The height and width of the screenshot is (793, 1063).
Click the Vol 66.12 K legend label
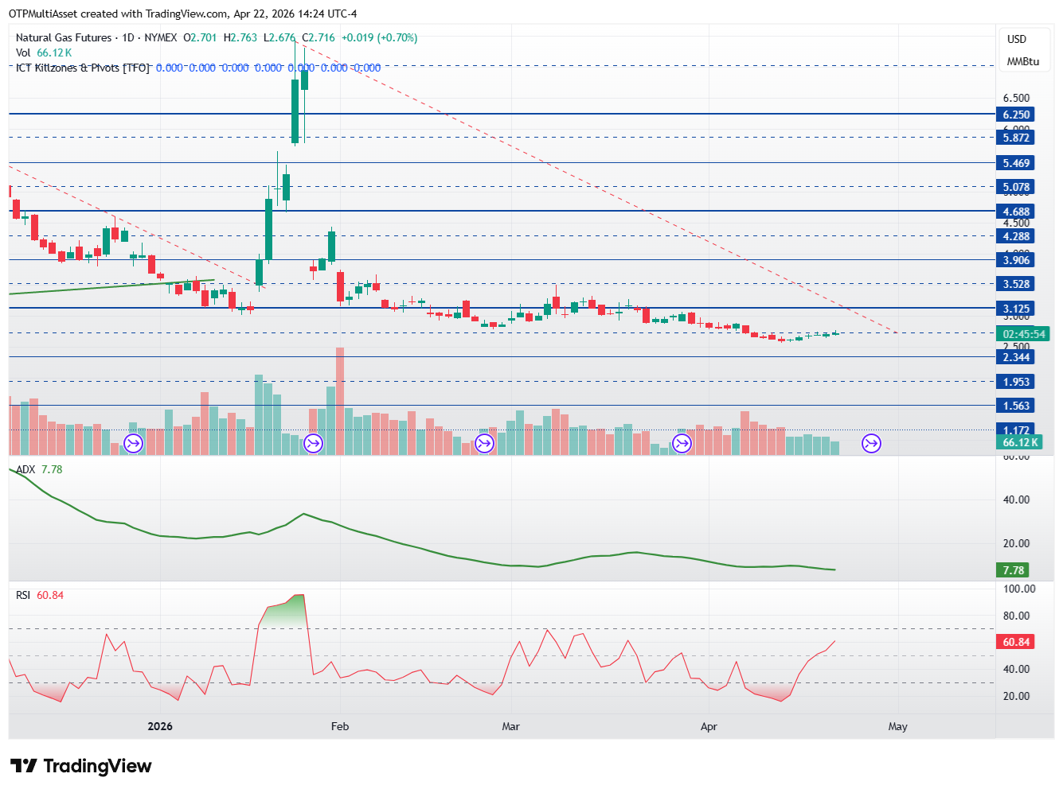(44, 52)
